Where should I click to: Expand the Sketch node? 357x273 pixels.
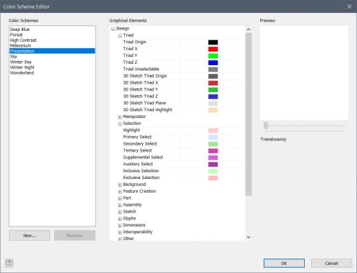pos(120,212)
